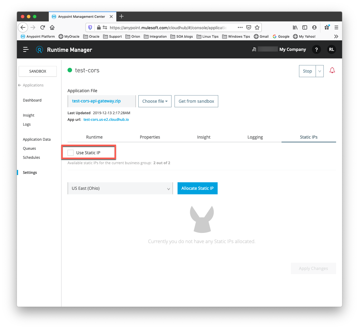Click the RL user avatar
This screenshot has height=329, width=359.
[331, 49]
